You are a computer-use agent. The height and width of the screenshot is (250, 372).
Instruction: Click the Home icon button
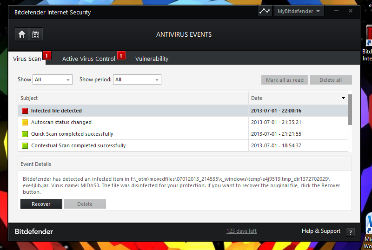pos(21,34)
